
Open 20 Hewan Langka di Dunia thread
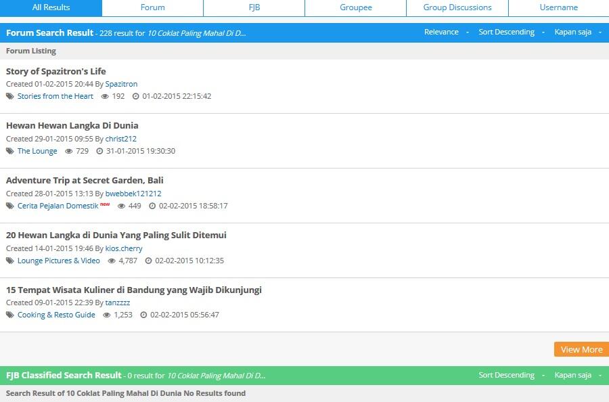point(116,235)
